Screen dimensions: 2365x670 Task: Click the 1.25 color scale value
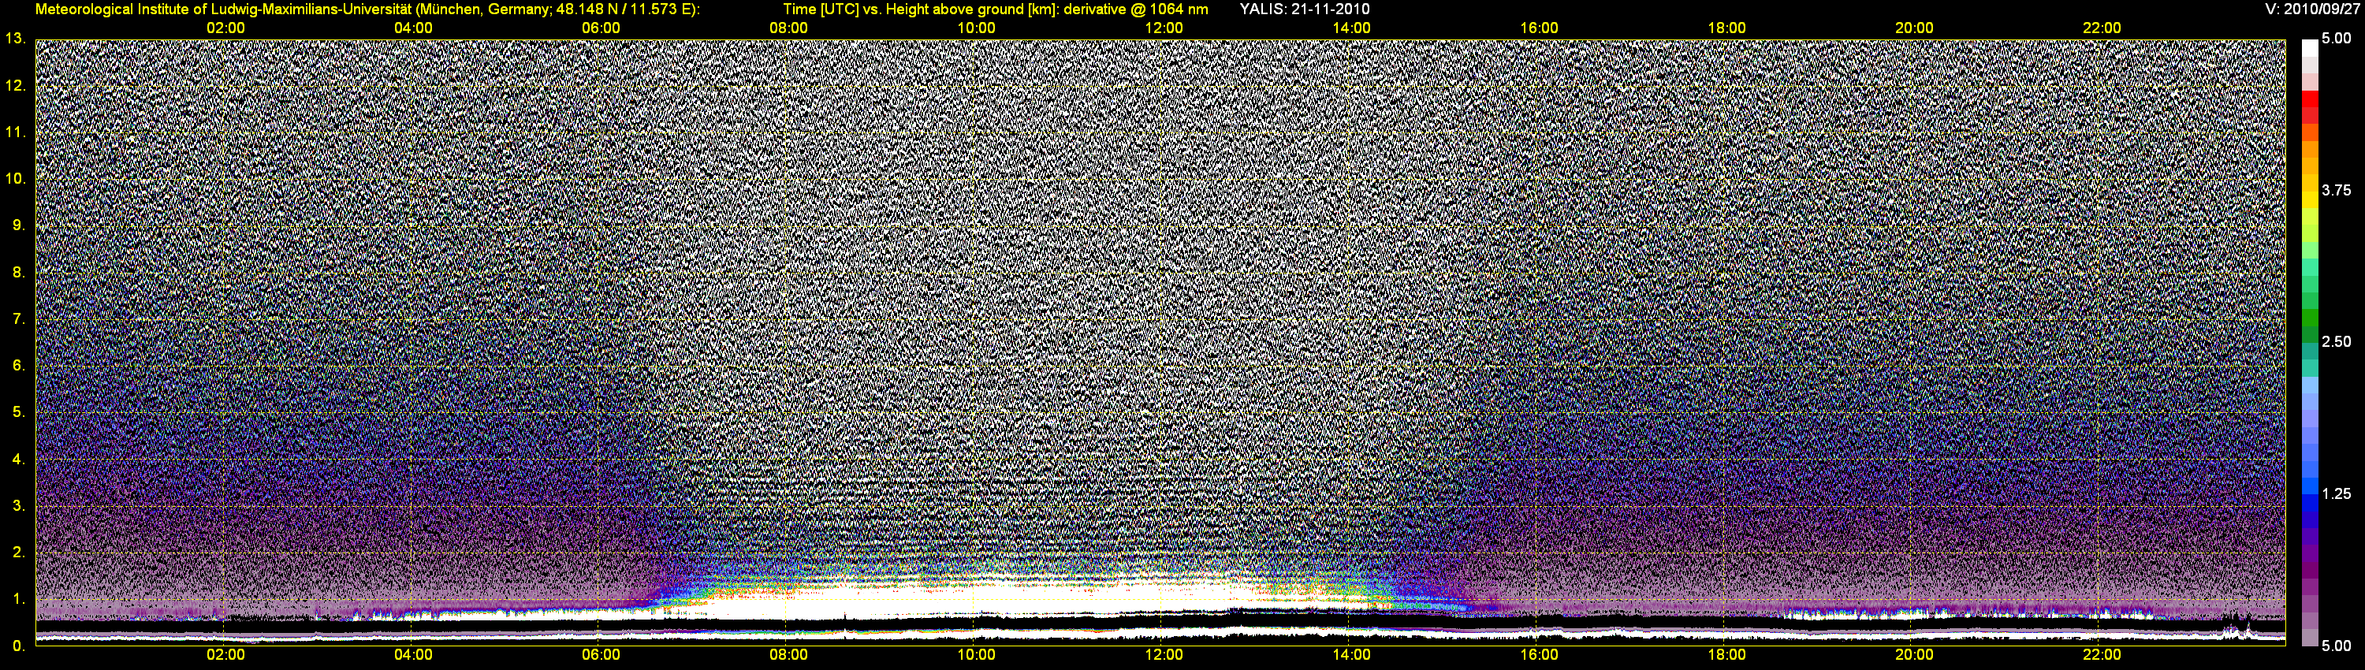[2337, 493]
